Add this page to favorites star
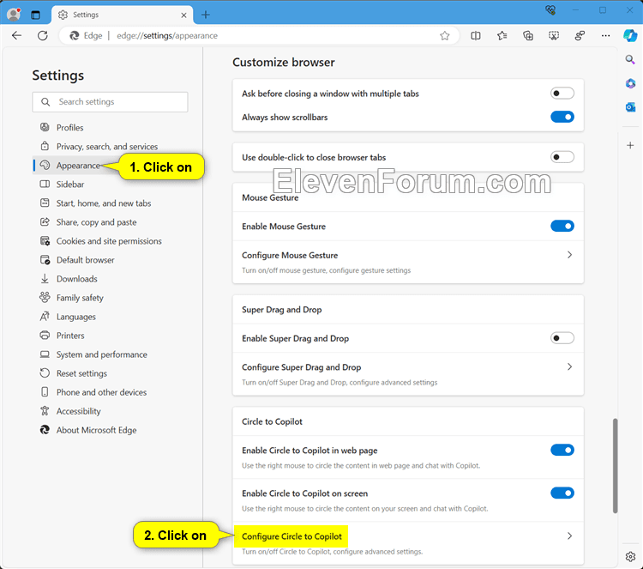The height and width of the screenshot is (569, 643). (444, 36)
